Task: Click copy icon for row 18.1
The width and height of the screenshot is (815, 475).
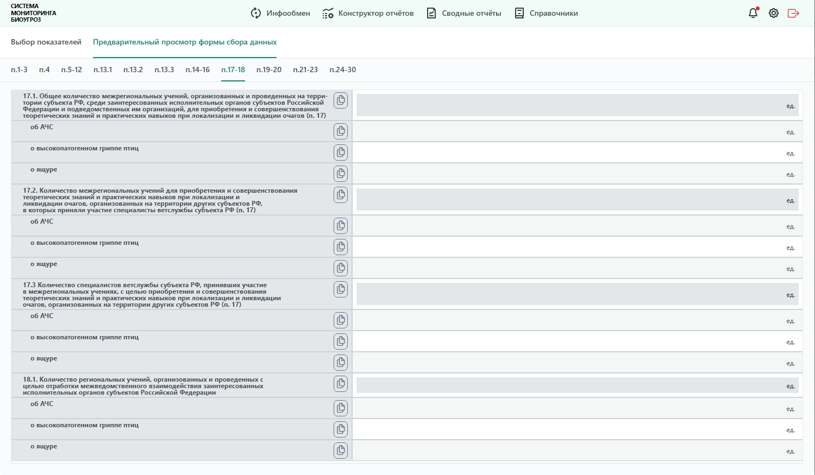Action: 341,384
